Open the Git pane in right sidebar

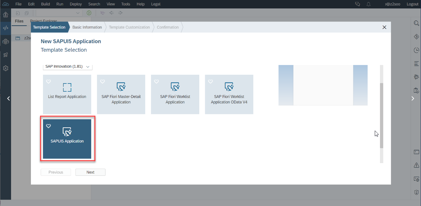pos(416,36)
